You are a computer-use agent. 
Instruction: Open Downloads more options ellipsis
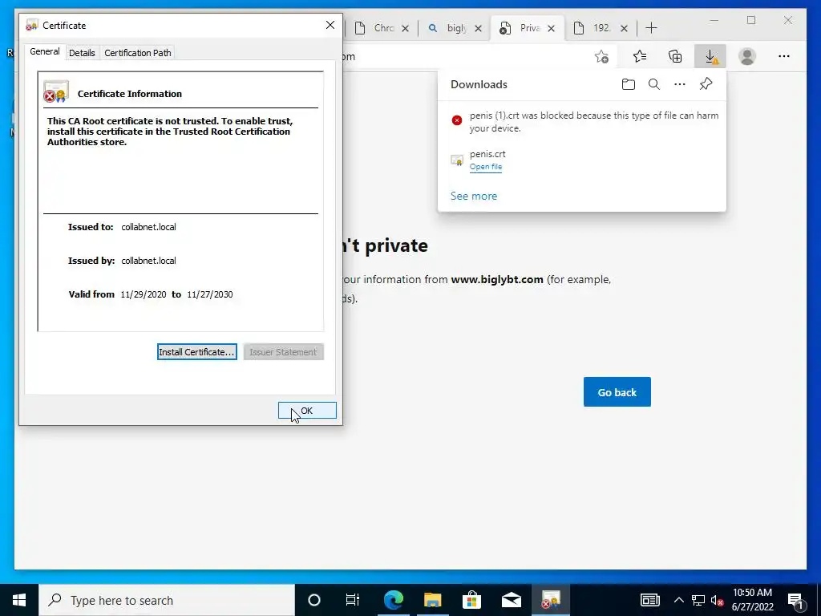680,84
